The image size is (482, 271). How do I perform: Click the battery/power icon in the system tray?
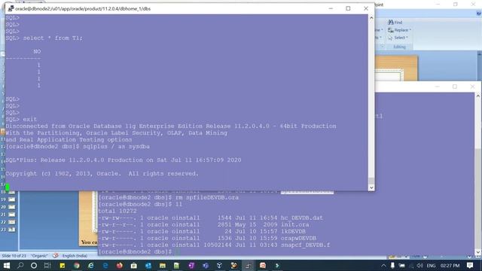point(402,266)
